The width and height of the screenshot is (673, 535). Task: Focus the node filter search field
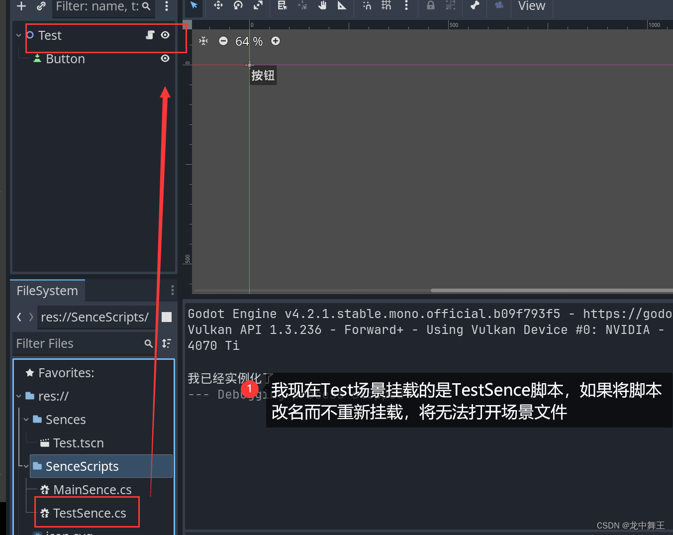pyautogui.click(x=103, y=6)
